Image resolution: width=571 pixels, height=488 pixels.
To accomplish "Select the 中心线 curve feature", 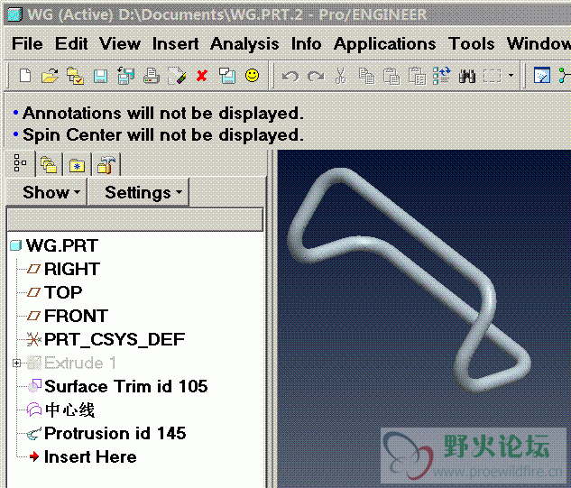I will click(x=70, y=410).
